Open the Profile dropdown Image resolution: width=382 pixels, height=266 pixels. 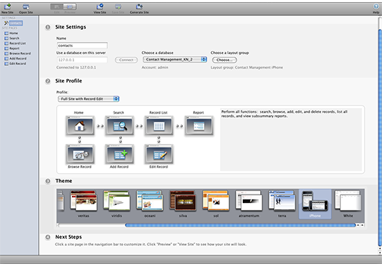(89, 99)
